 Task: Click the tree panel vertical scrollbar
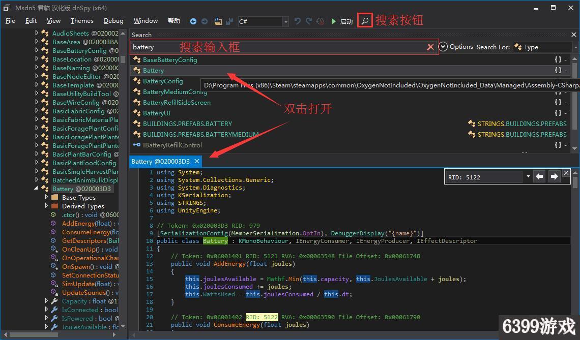point(123,179)
